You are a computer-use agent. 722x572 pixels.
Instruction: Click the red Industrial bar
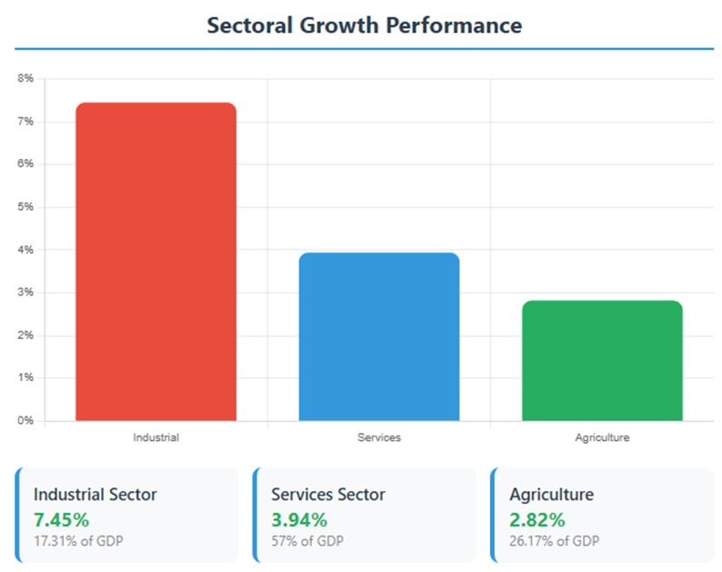pos(155,262)
